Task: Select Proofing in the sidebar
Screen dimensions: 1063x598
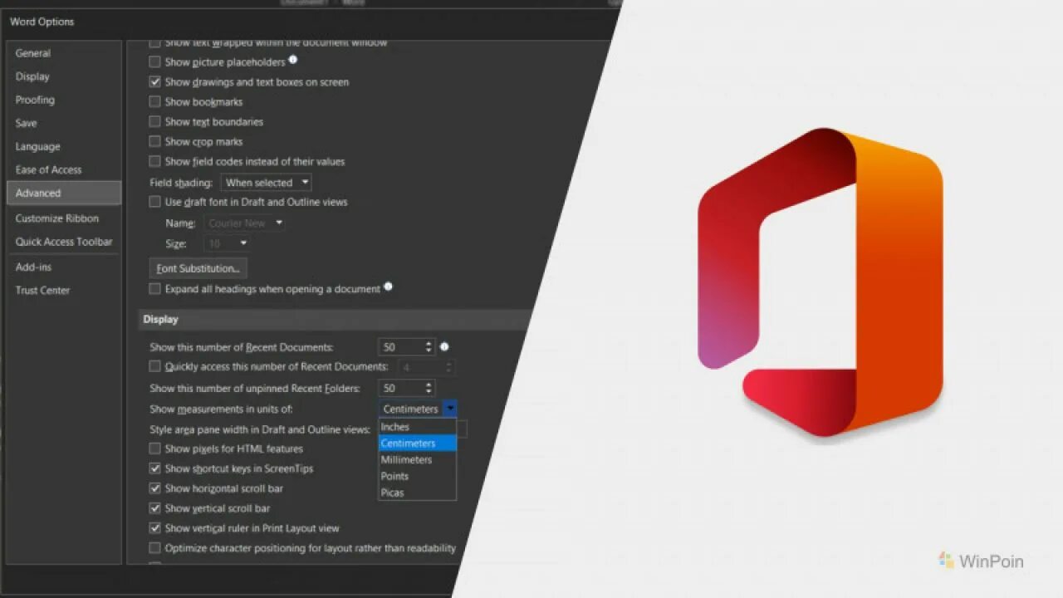Action: tap(35, 100)
